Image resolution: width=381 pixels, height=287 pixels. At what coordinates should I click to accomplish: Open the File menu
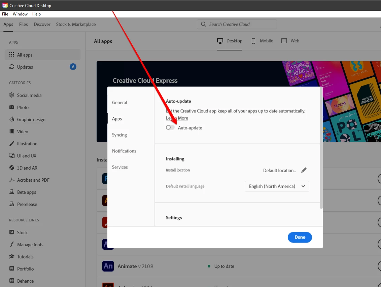tap(5, 14)
